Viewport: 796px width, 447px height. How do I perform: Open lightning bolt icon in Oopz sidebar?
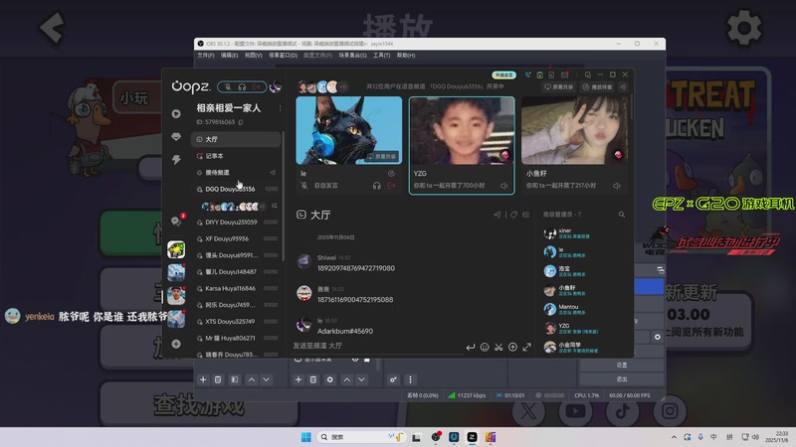[176, 160]
